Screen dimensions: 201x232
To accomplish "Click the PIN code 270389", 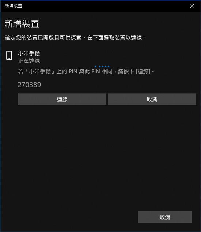I will coord(29,85).
